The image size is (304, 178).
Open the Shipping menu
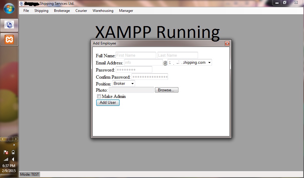point(41,11)
